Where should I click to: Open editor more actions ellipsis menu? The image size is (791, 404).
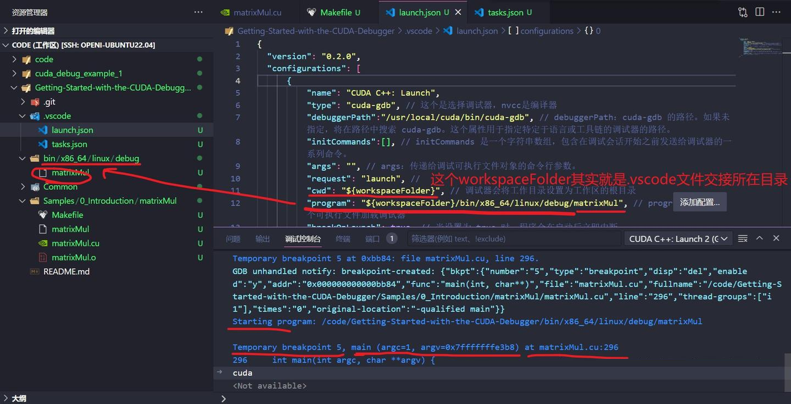click(x=777, y=12)
